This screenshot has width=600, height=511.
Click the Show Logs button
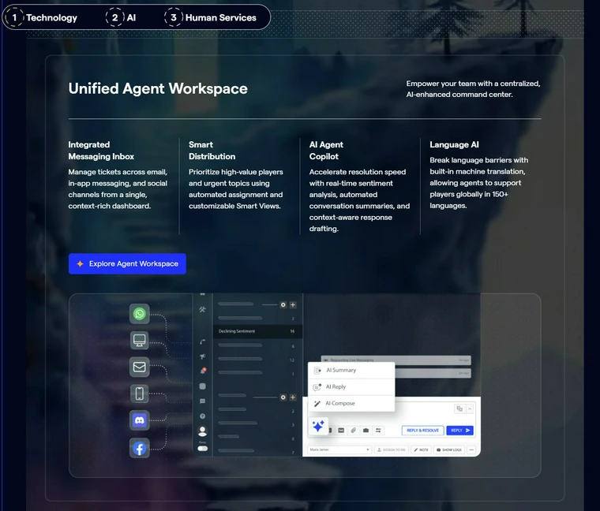(x=449, y=449)
